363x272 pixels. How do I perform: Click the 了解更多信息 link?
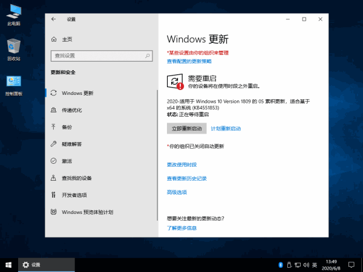pyautogui.click(x=181, y=228)
